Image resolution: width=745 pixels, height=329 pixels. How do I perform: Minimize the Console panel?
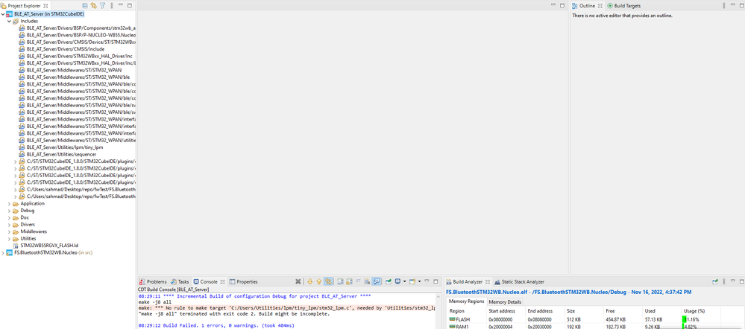[427, 281]
